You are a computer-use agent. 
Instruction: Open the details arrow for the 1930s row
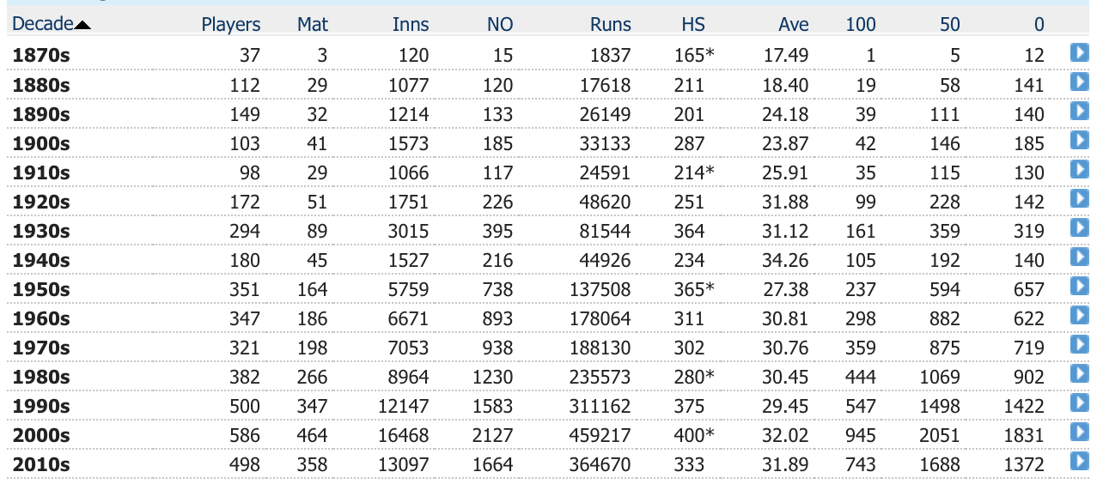tap(1080, 228)
